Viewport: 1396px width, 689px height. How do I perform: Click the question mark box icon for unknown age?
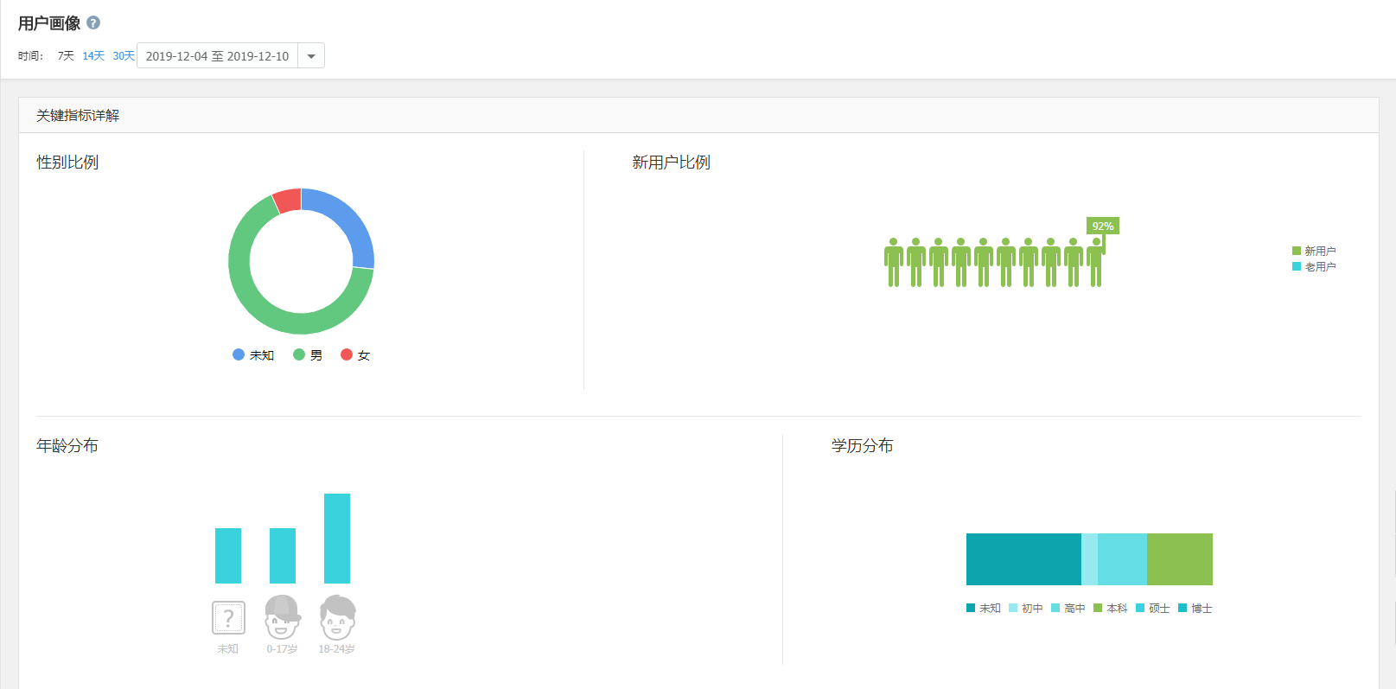point(228,618)
